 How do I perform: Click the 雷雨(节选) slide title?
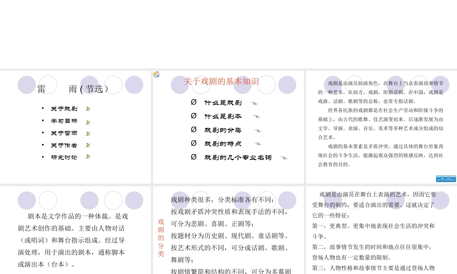click(x=73, y=89)
